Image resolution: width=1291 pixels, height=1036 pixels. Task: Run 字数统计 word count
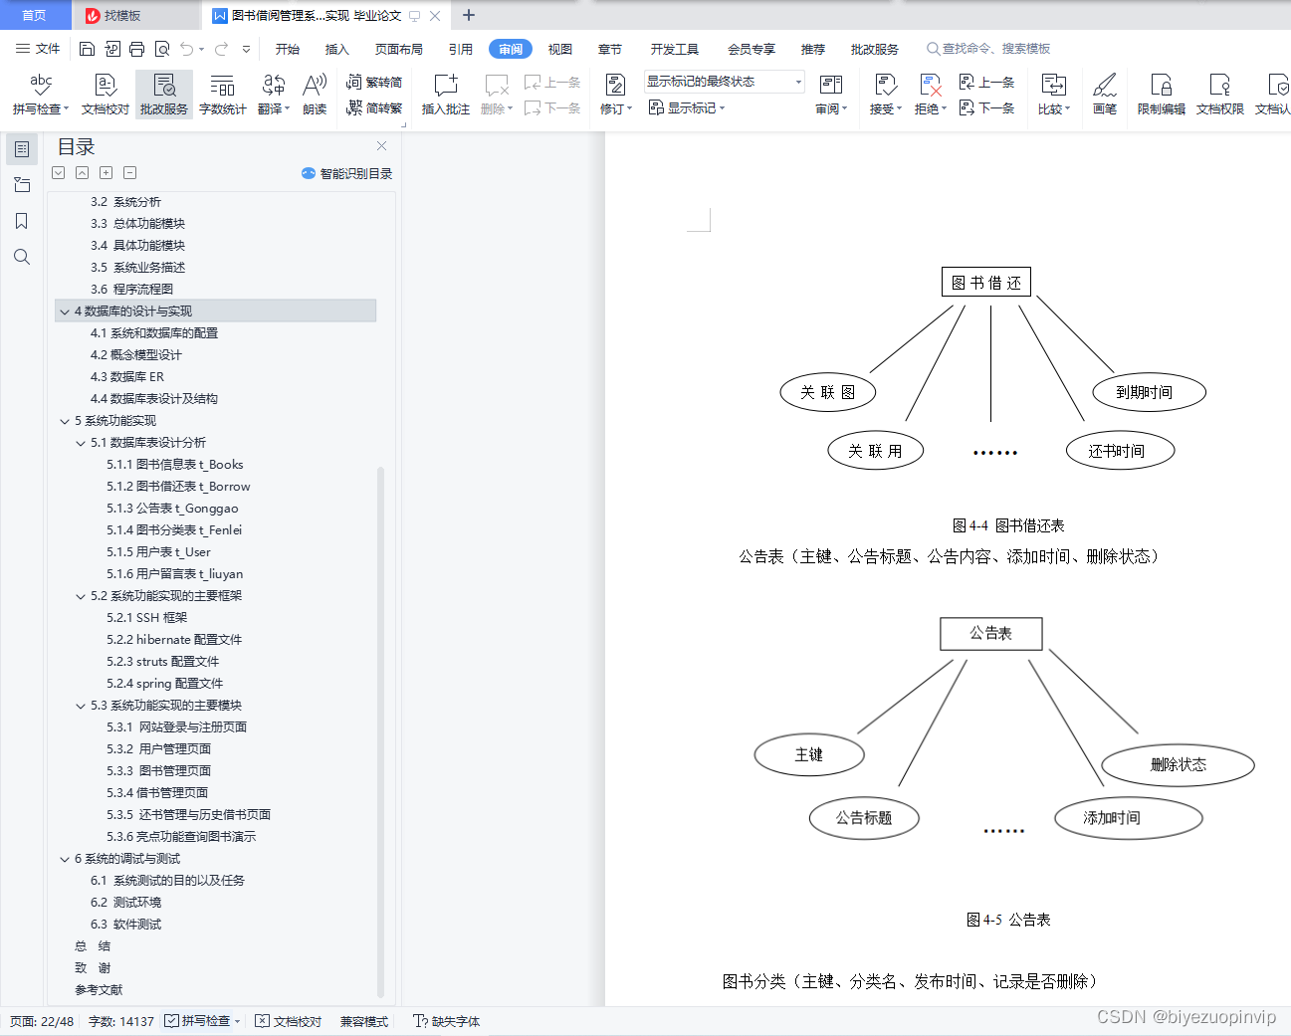point(222,95)
